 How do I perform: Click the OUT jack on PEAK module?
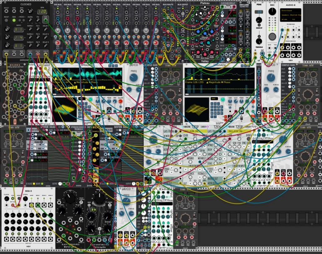262,54
